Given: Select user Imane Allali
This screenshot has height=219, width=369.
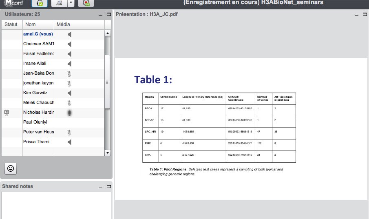Looking at the screenshot, I should click(x=35, y=63).
